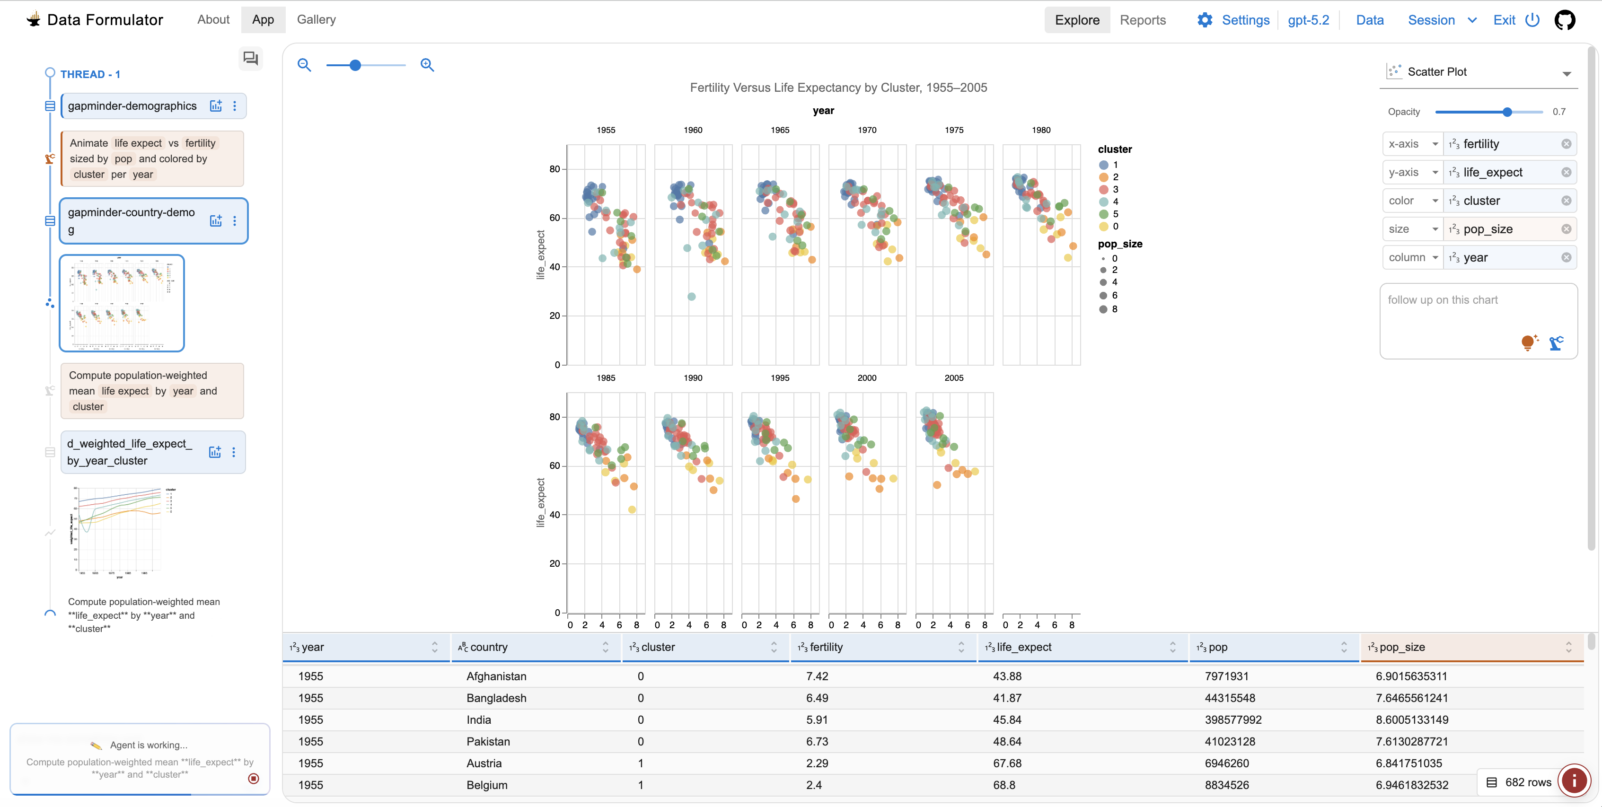
Task: Remove fertility from x-axis field
Action: [1566, 144]
